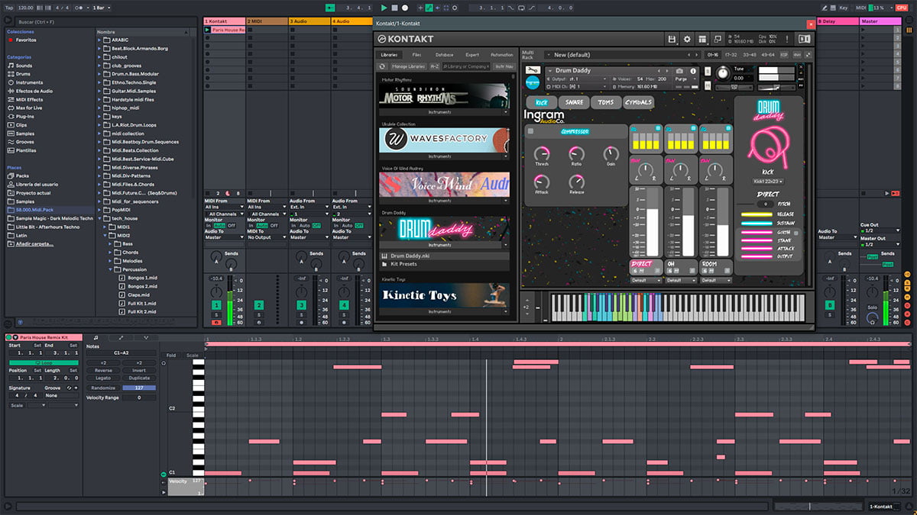Select the SNARE tab in Drum Daddy
917x515 pixels.
coord(573,102)
